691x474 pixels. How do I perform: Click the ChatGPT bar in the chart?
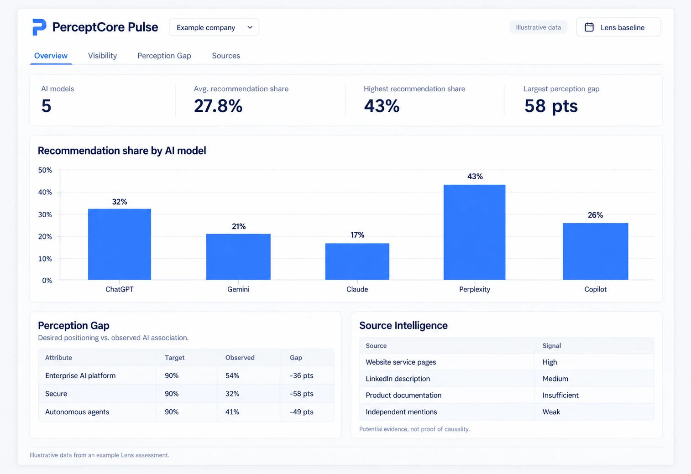(120, 244)
